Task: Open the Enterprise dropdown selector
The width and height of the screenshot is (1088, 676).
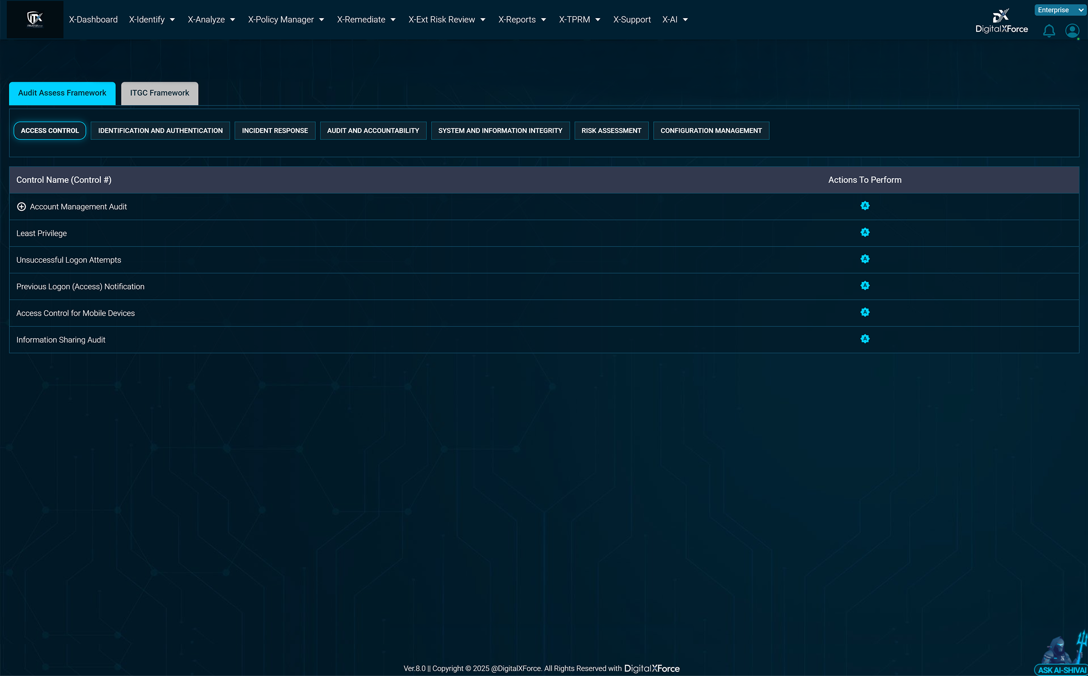Action: click(1060, 10)
